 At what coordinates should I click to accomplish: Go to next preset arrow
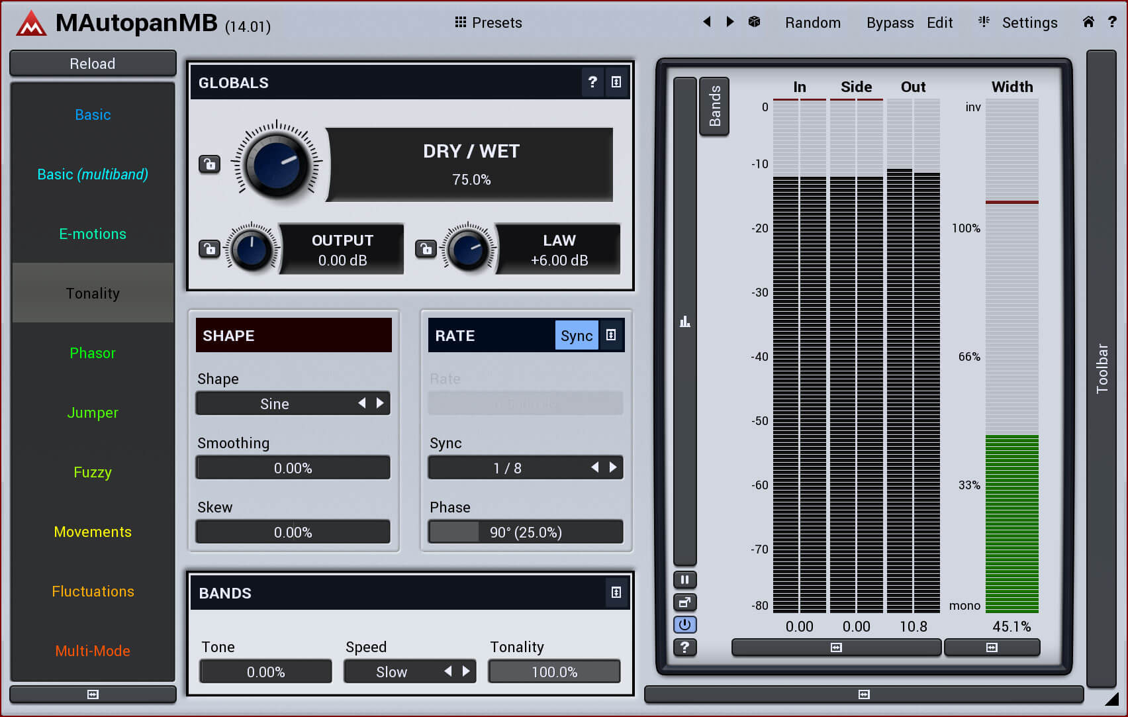click(729, 22)
